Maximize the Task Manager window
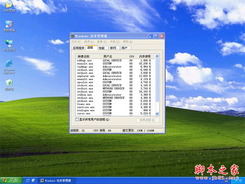The width and height of the screenshot is (245, 184). coord(156,36)
